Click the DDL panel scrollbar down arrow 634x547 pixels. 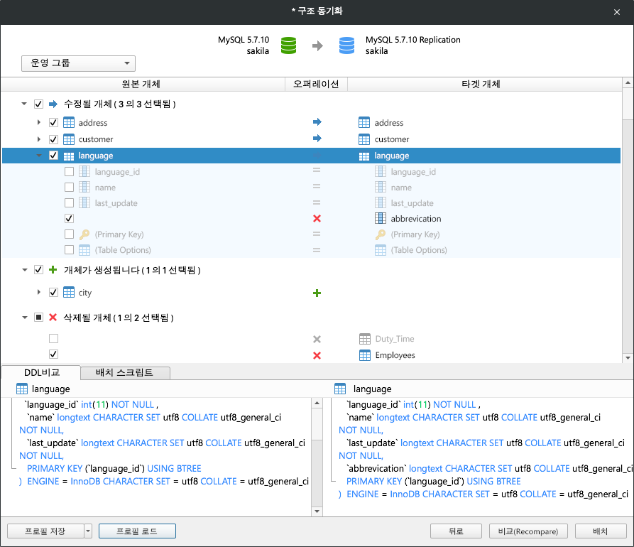pyautogui.click(x=316, y=510)
